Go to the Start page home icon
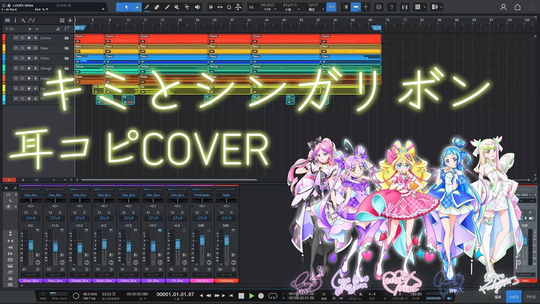This screenshot has width=540, height=304. click(x=518, y=7)
